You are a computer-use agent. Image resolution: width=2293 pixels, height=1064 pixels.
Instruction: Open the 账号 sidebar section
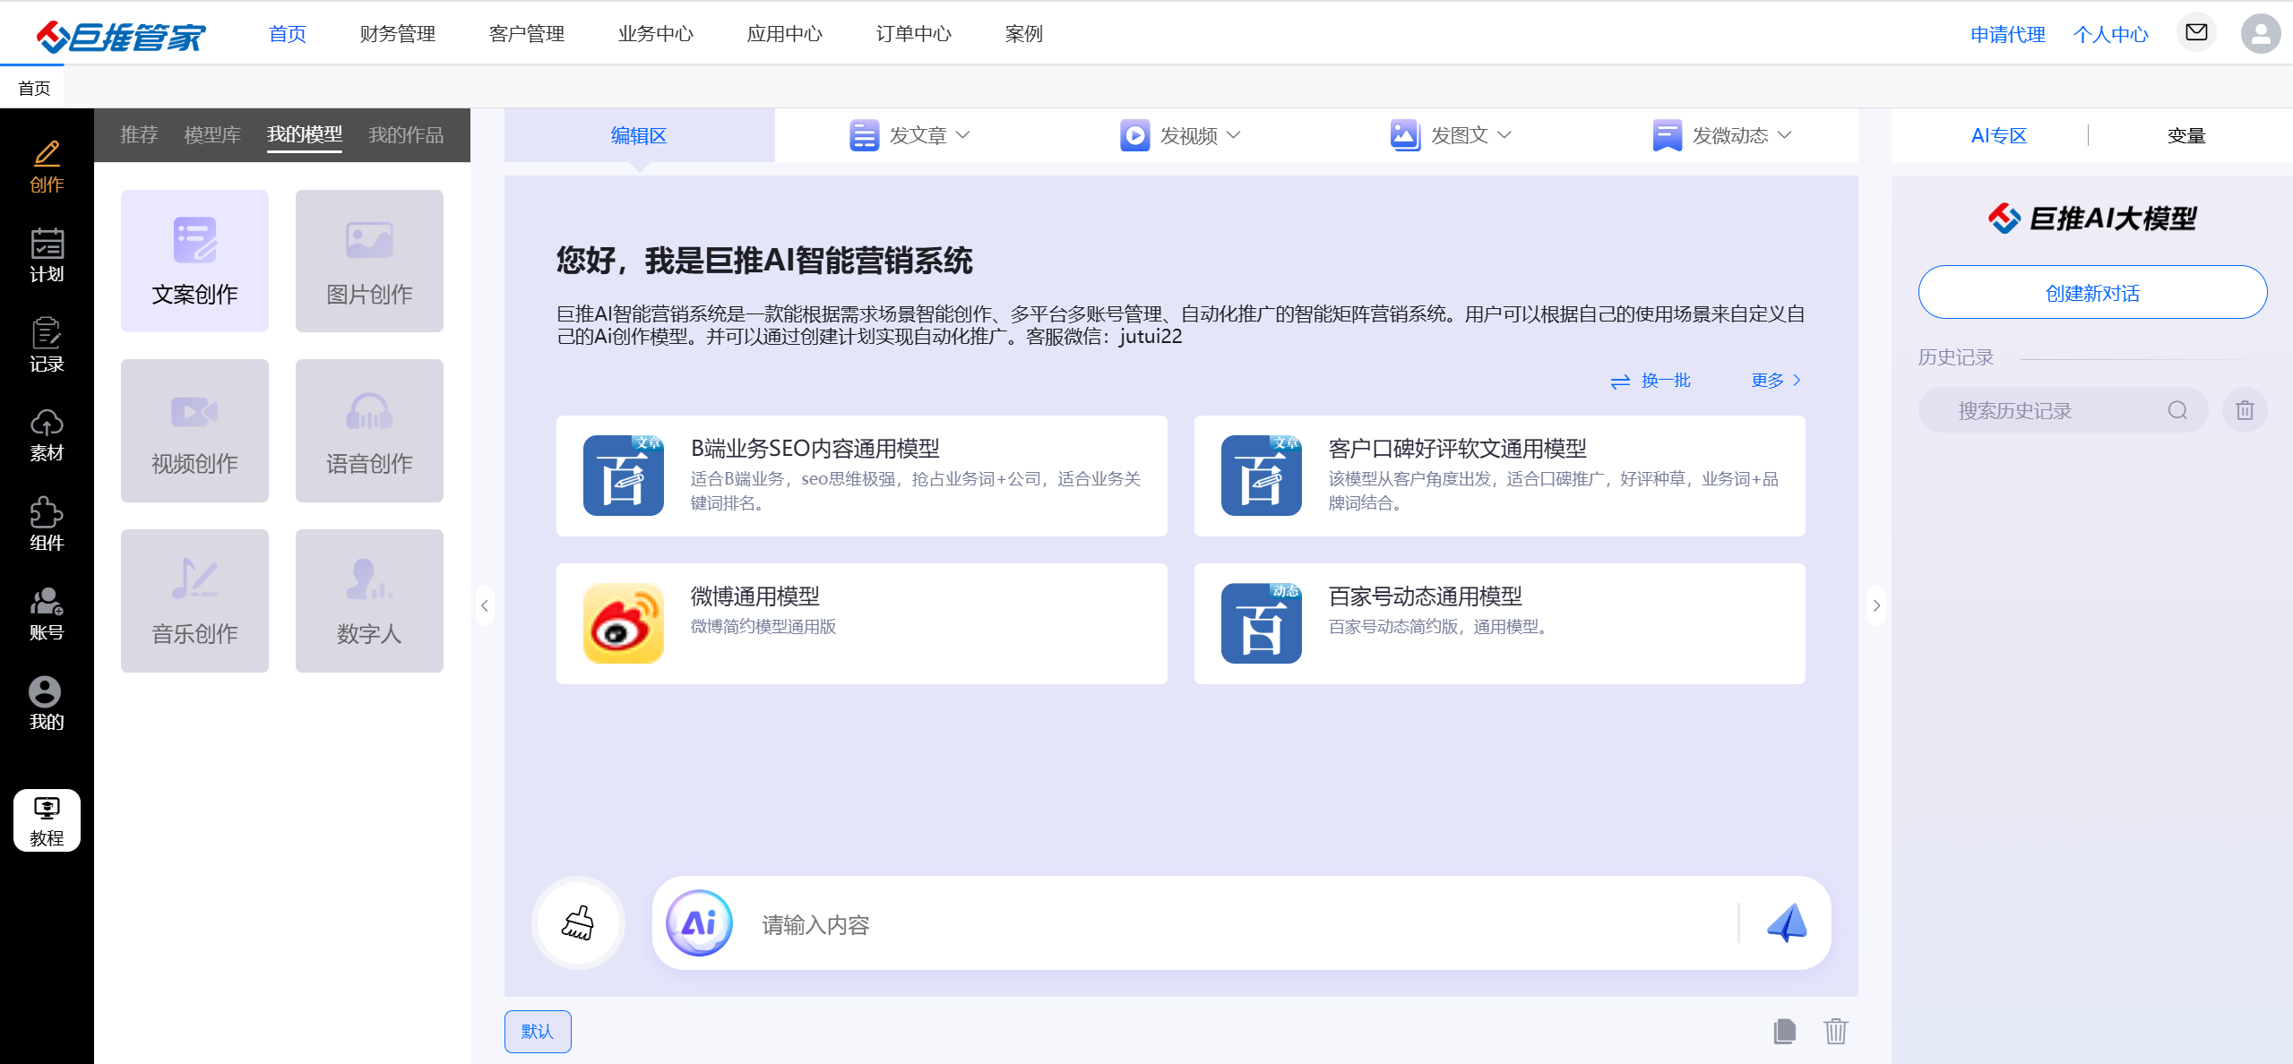(47, 614)
